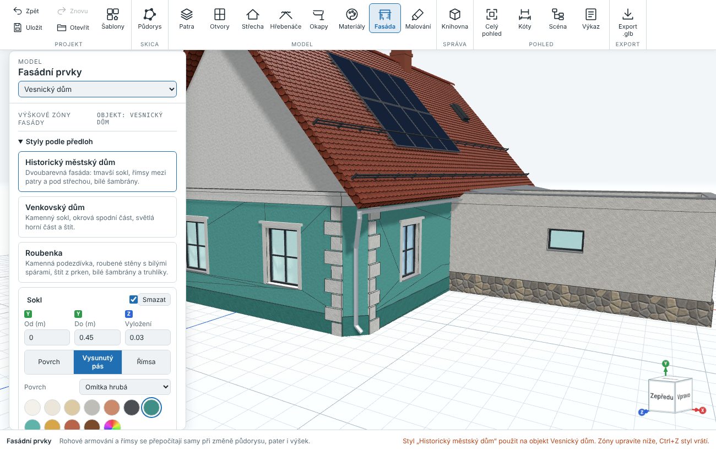
Task: Export model as .glb
Action: [628, 22]
